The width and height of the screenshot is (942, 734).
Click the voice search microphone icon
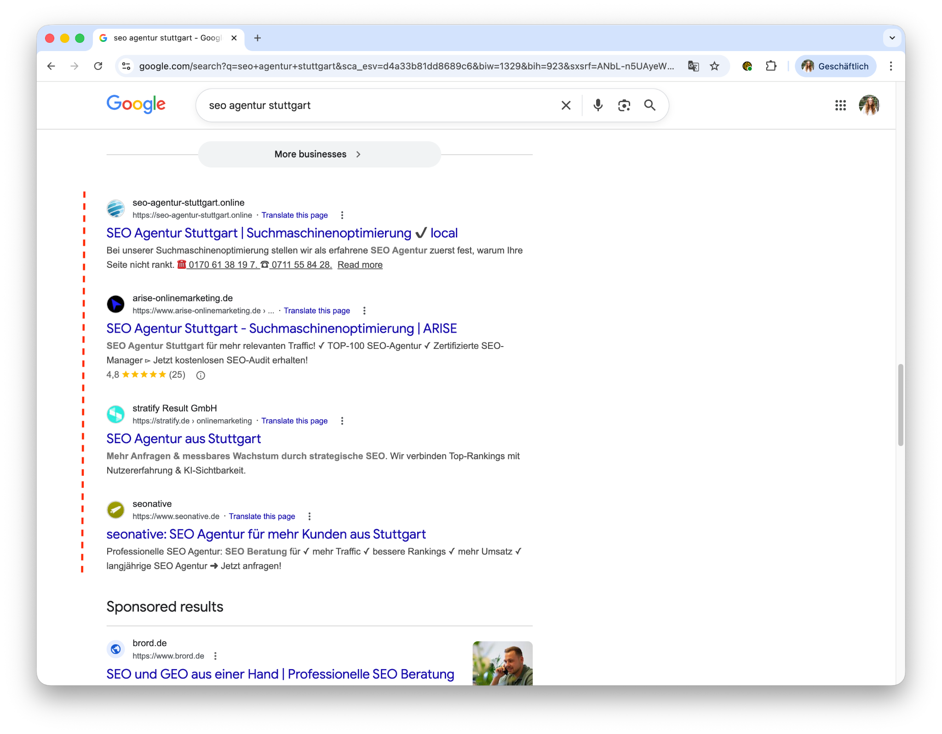[597, 105]
